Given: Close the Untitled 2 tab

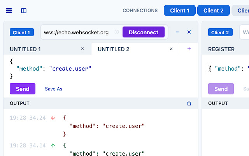Looking at the screenshot, I should click(171, 49).
